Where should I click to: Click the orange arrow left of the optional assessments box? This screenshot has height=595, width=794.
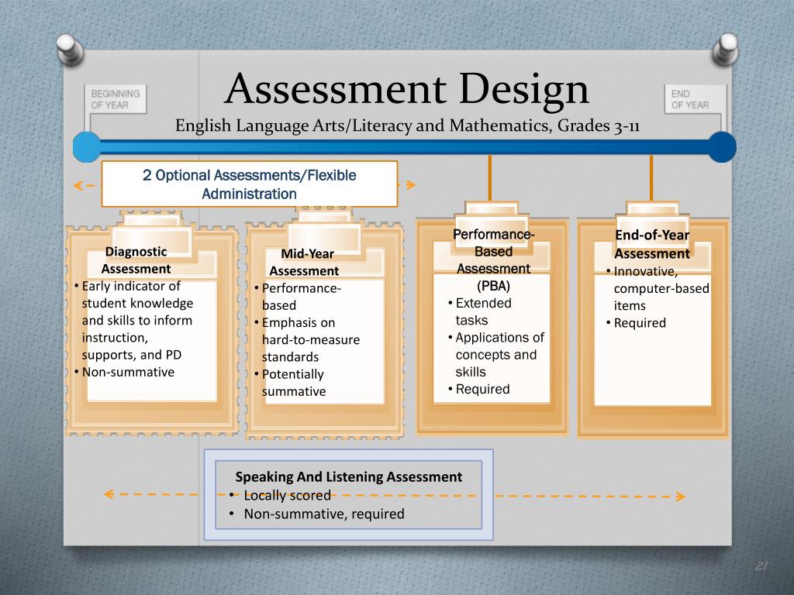coord(84,185)
